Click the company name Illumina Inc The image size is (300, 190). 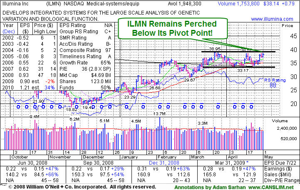tap(15, 4)
